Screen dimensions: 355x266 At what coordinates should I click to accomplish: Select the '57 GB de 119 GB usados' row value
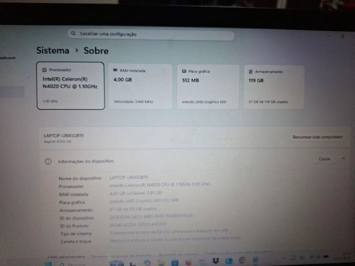click(x=133, y=208)
